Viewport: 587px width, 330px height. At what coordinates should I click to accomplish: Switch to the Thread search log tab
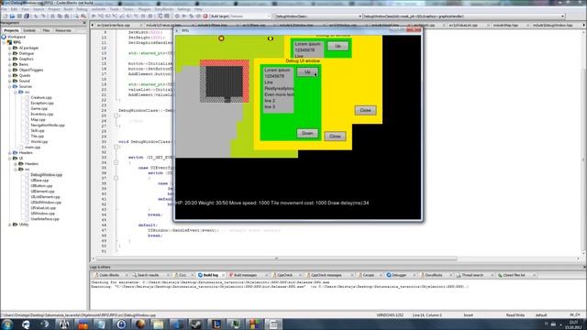pos(472,275)
